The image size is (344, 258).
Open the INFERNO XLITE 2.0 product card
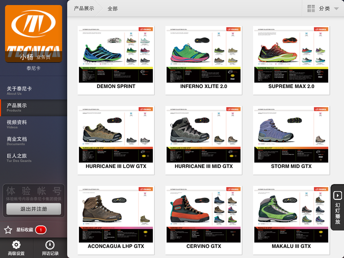tap(203, 60)
